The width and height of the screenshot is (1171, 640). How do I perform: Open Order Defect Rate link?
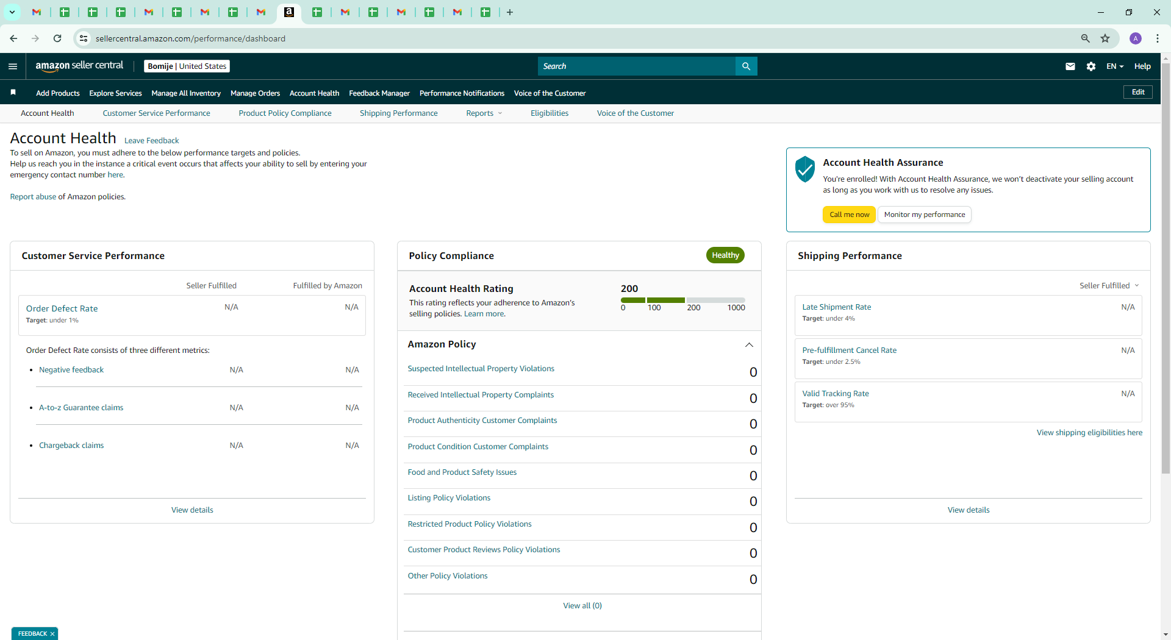62,309
